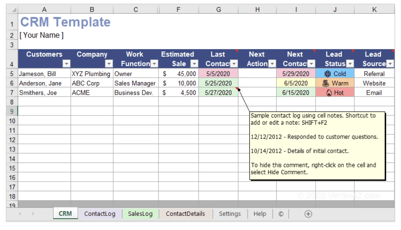Image resolution: width=401 pixels, height=230 pixels.
Task: Click the next sheet navigation arrow
Action: tap(33, 214)
